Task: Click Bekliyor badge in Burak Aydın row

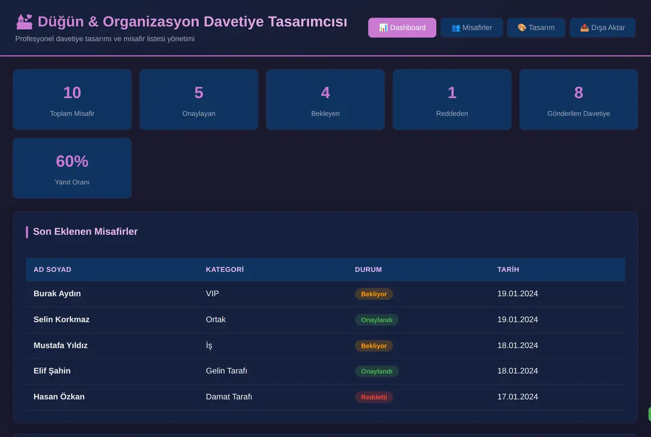Action: coord(374,294)
